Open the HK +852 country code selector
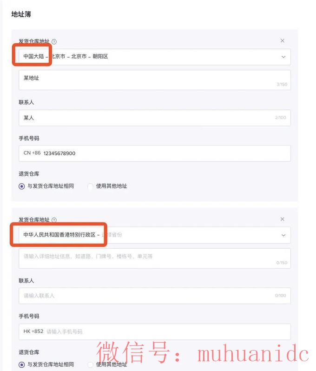Image resolution: width=316 pixels, height=371 pixels. click(x=33, y=331)
